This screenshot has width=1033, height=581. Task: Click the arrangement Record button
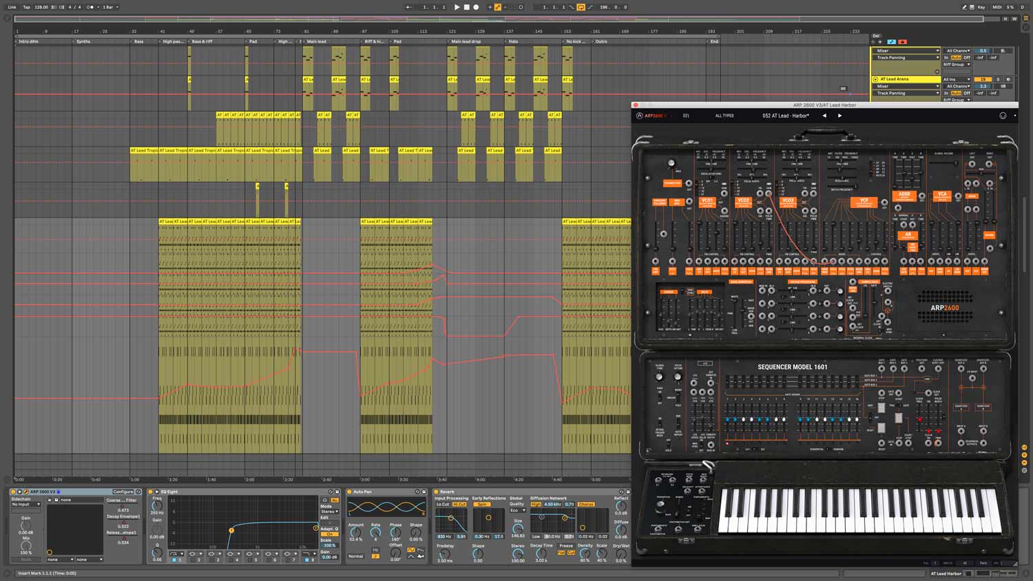coord(476,7)
